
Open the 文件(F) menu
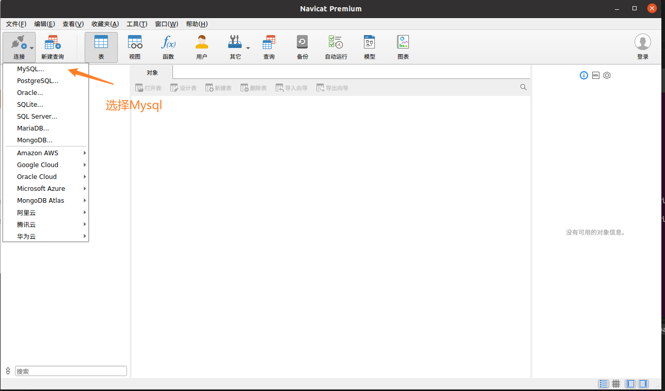click(16, 24)
